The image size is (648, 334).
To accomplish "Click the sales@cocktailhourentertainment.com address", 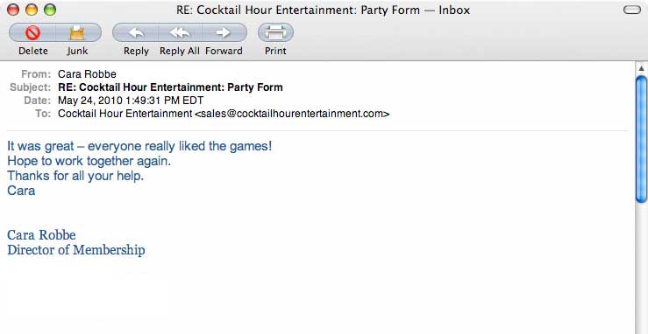I will [292, 114].
